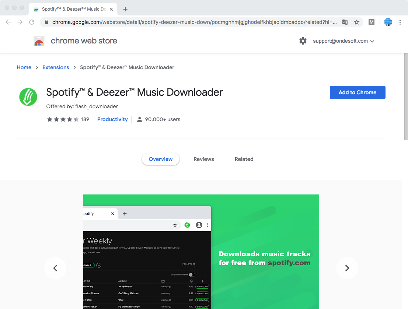Click the 'chrome web store' title text
This screenshot has width=408, height=309.
(x=84, y=41)
